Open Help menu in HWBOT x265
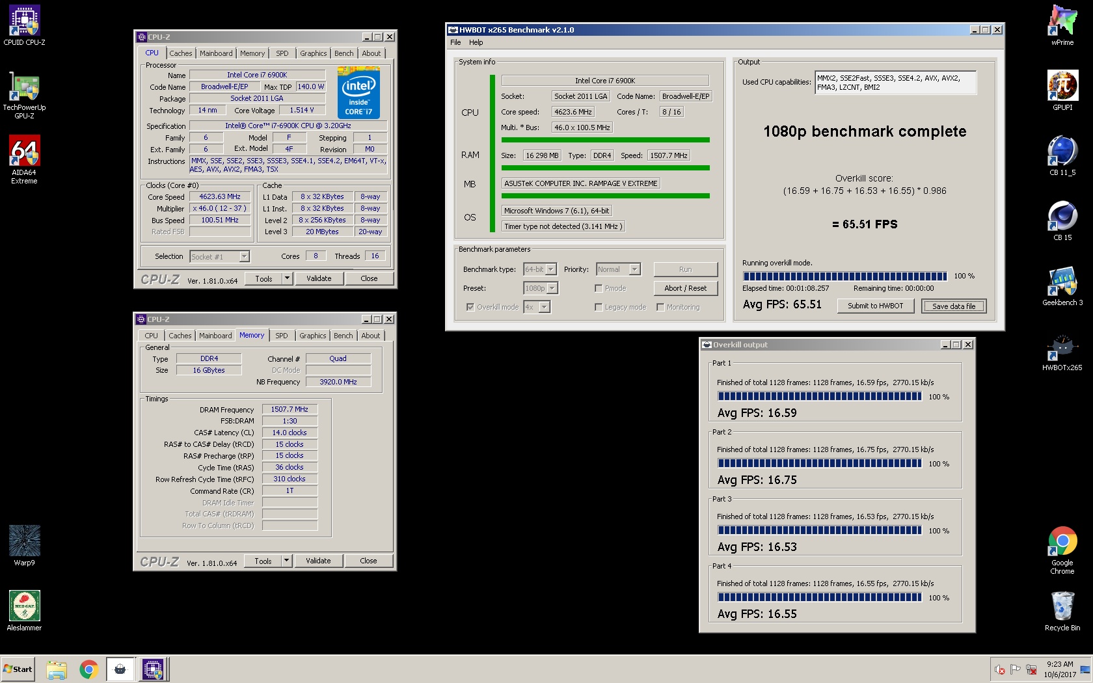This screenshot has width=1093, height=683. 476,42
